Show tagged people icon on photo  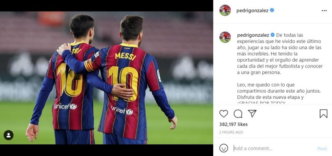click(x=8, y=135)
